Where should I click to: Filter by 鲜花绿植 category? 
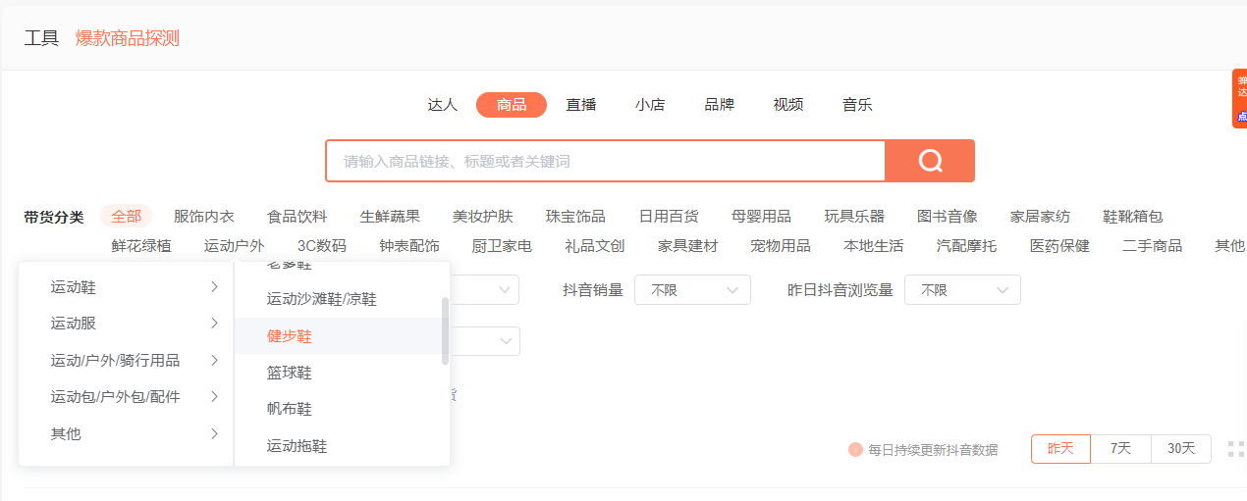click(141, 246)
